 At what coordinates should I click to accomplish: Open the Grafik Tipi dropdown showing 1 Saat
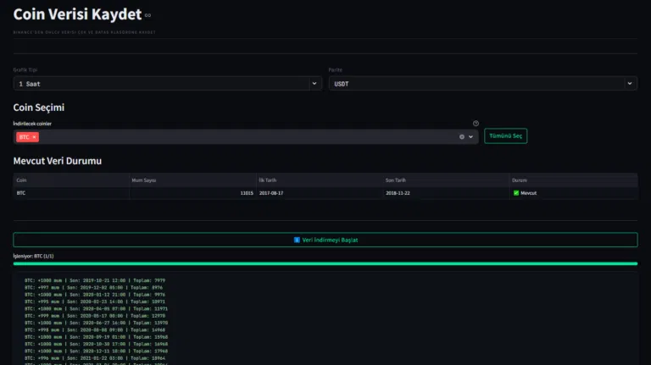click(x=167, y=84)
